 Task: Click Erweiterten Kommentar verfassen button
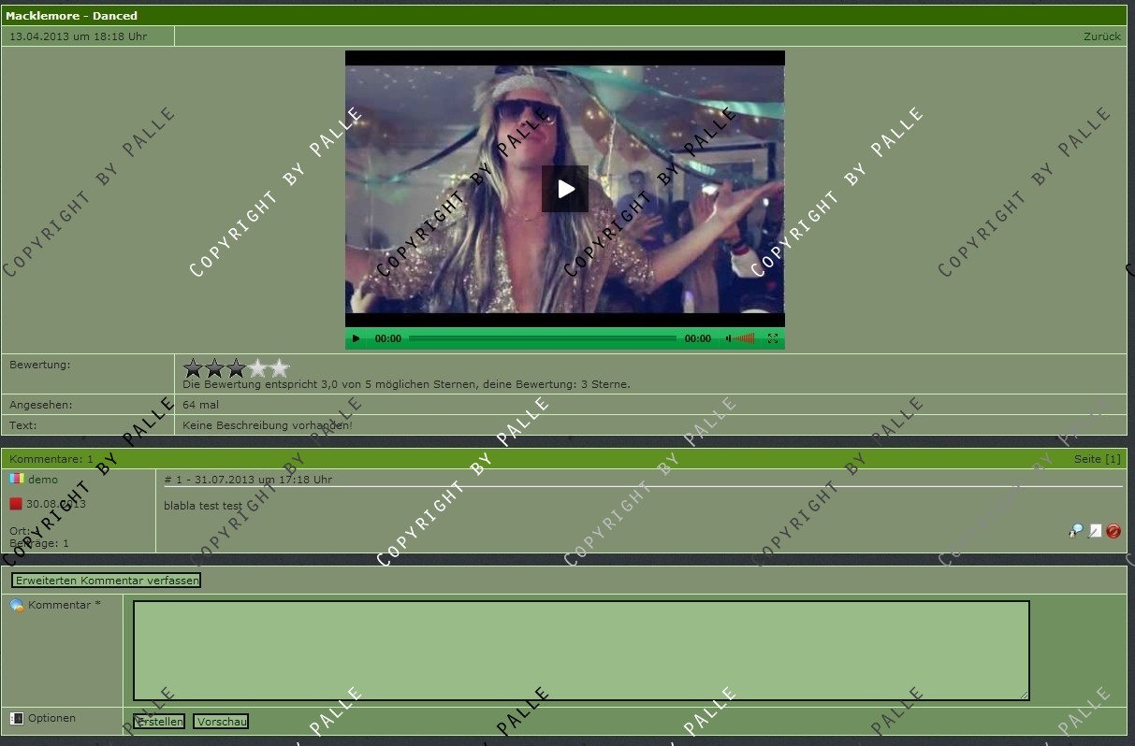[107, 581]
